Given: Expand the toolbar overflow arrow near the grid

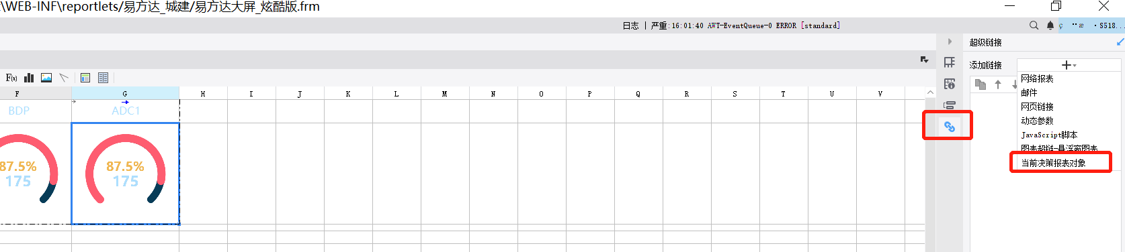Looking at the screenshot, I should (925, 60).
